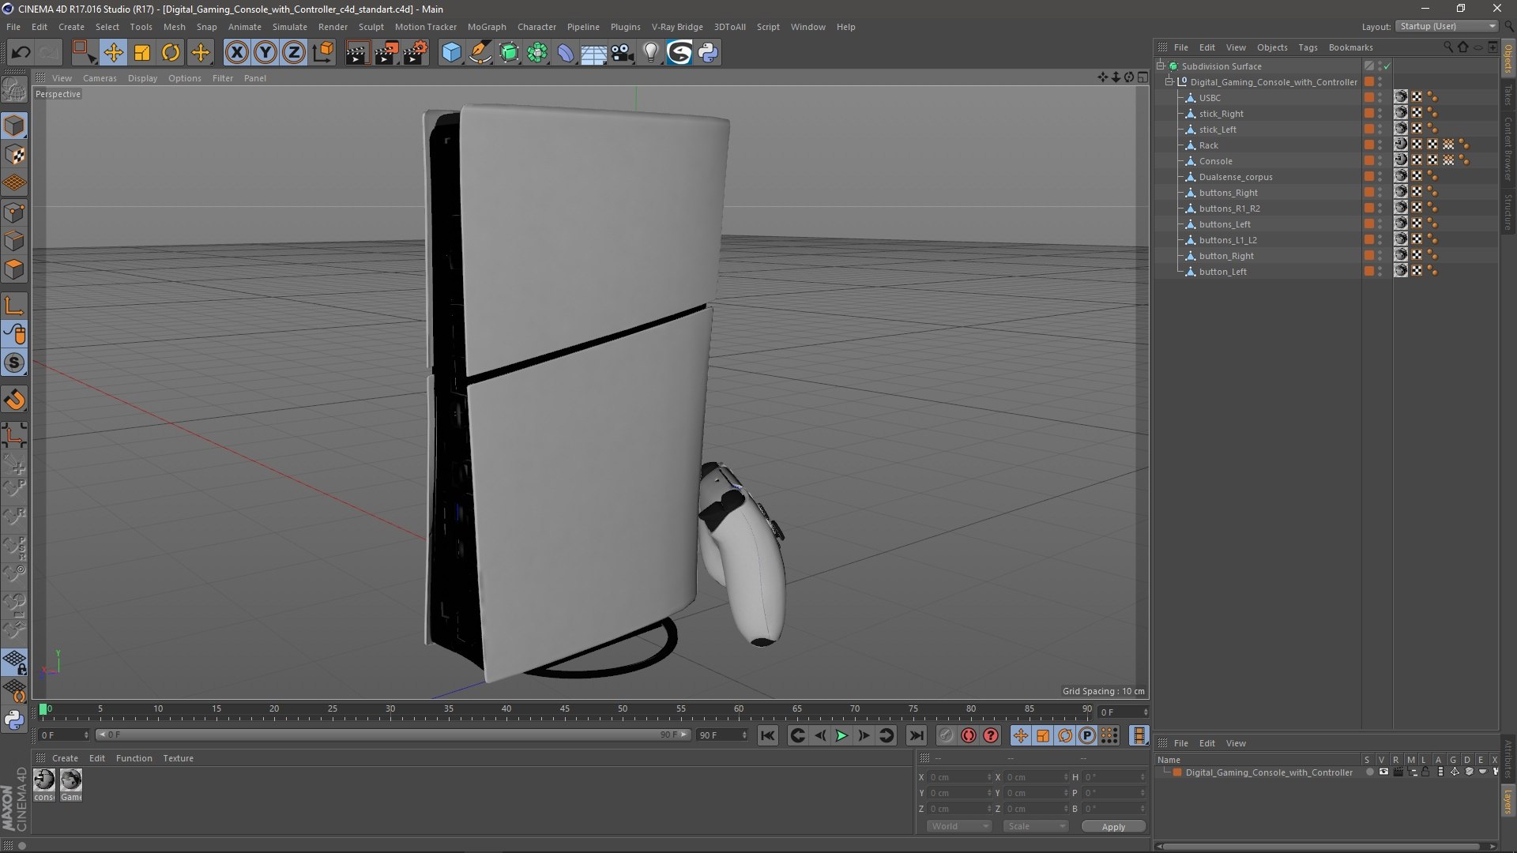Open the viewport Display menu

coord(142,78)
